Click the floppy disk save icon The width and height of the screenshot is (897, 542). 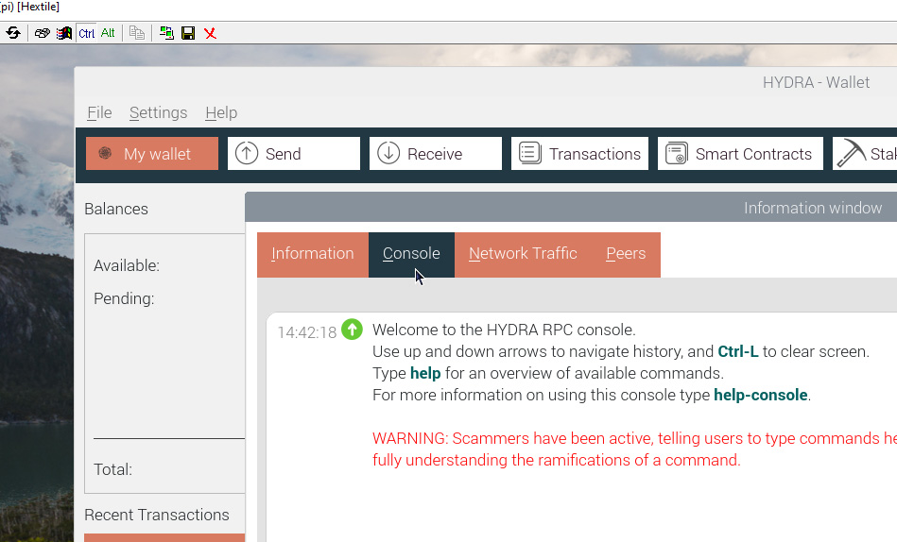coord(188,33)
